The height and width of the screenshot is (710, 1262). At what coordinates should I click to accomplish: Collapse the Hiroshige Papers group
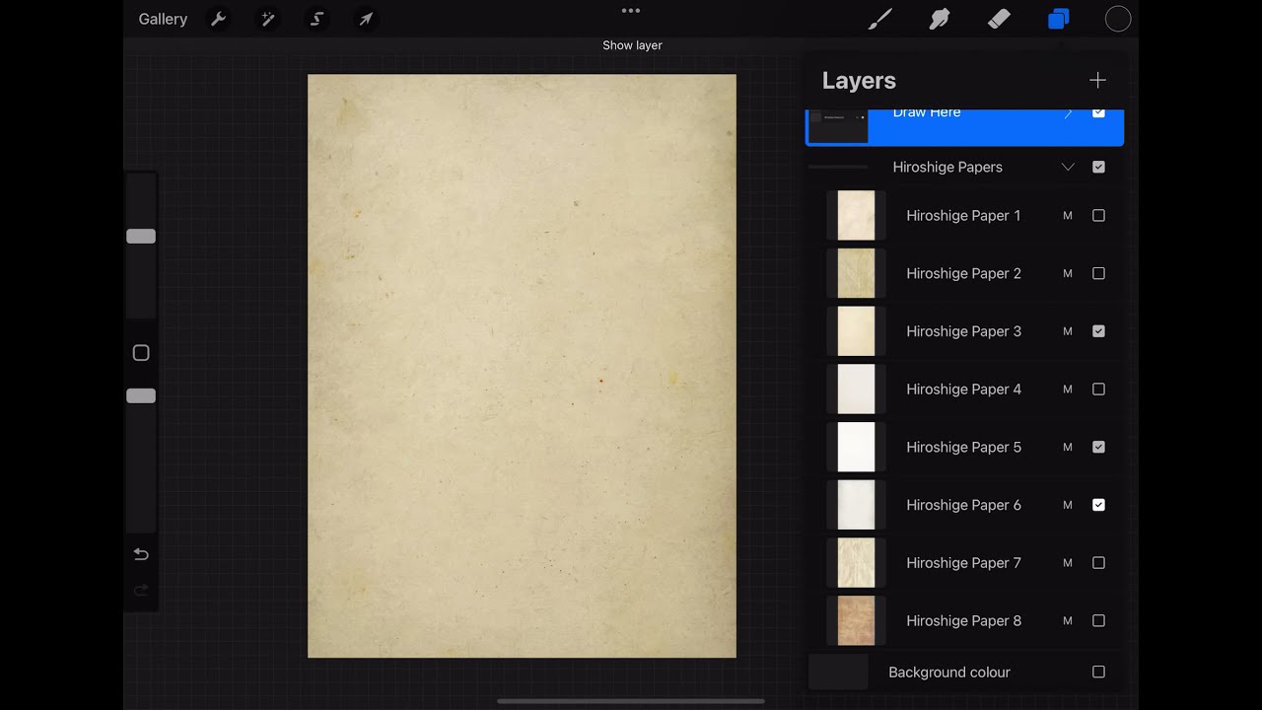click(1068, 167)
